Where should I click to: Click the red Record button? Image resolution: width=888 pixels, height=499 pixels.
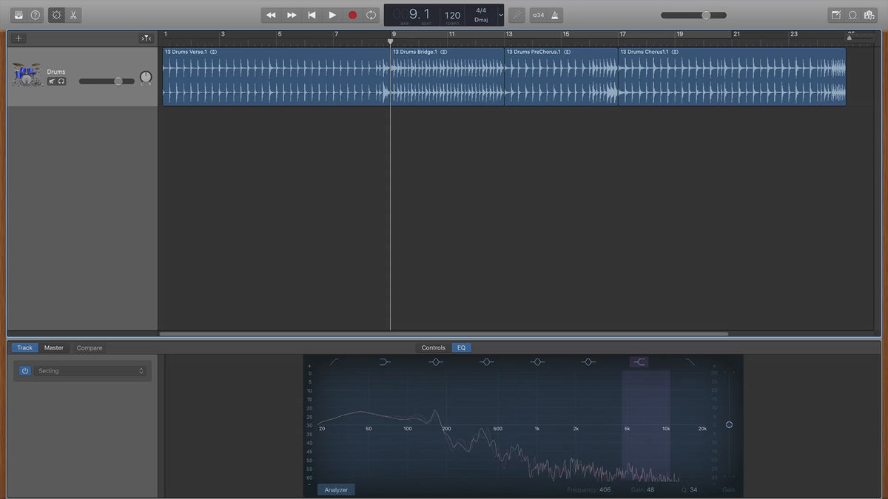coord(352,15)
